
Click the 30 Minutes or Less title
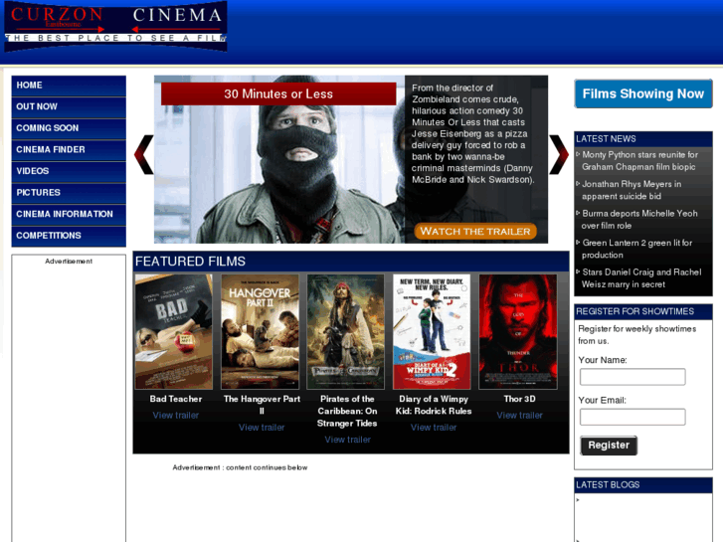[x=278, y=94]
